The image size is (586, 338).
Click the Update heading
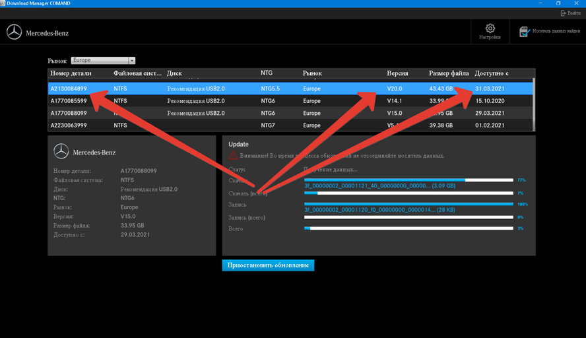click(238, 145)
